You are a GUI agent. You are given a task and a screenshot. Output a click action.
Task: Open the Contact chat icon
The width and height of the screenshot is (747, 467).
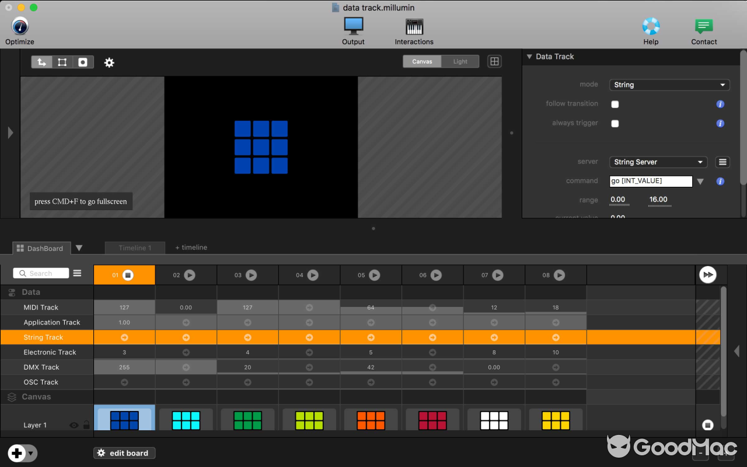click(x=704, y=26)
